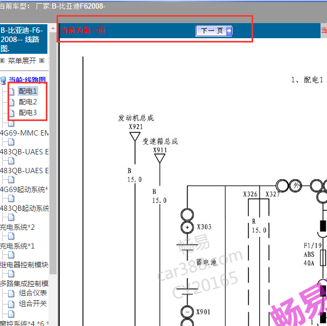Open the 483QB起动系统 entry
The height and width of the screenshot is (326, 327).
[24, 208]
